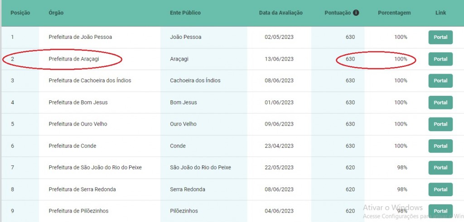Click the Link column header
This screenshot has width=464, height=222.
click(440, 13)
